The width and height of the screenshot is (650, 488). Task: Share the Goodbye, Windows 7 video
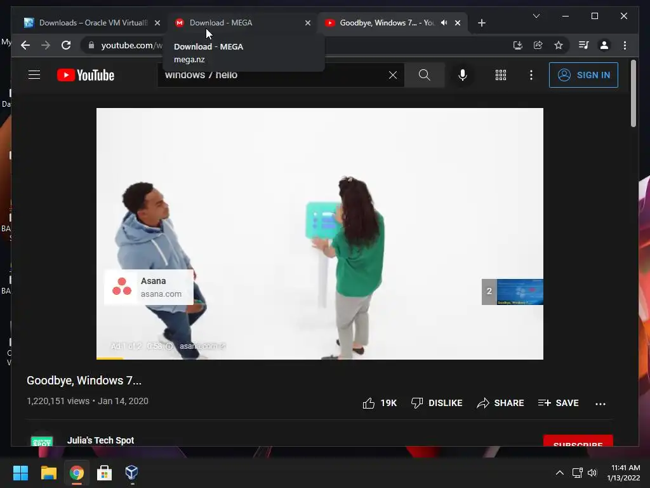coord(500,403)
